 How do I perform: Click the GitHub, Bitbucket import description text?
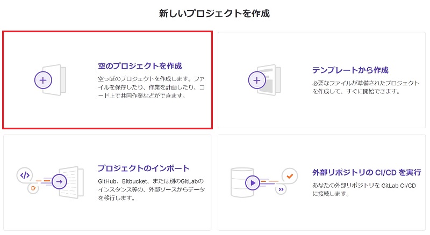(152, 189)
